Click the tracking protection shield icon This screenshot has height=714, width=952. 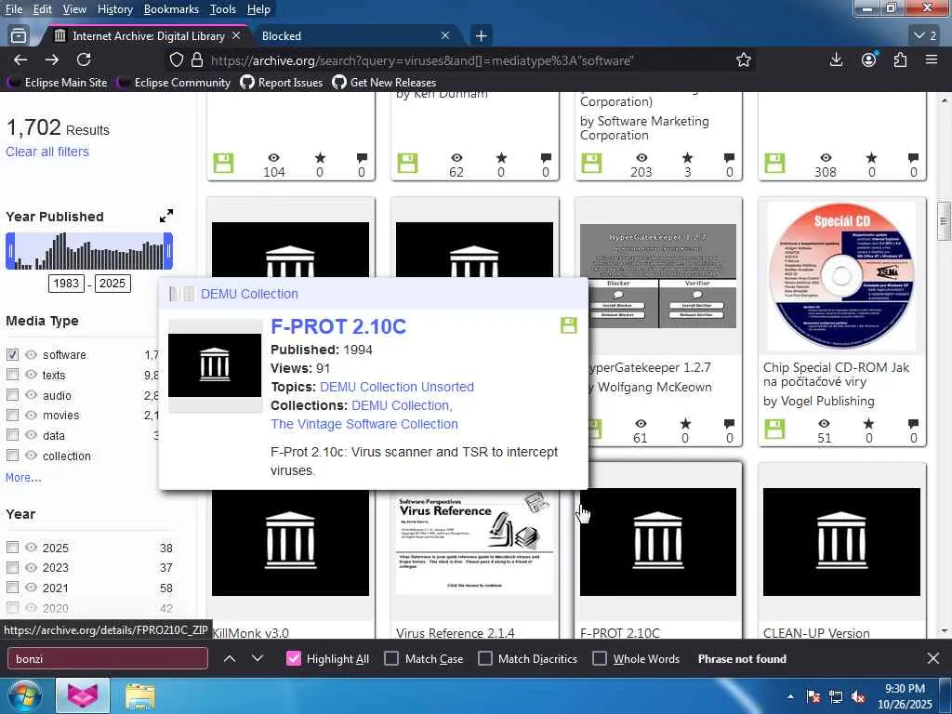[x=176, y=59]
